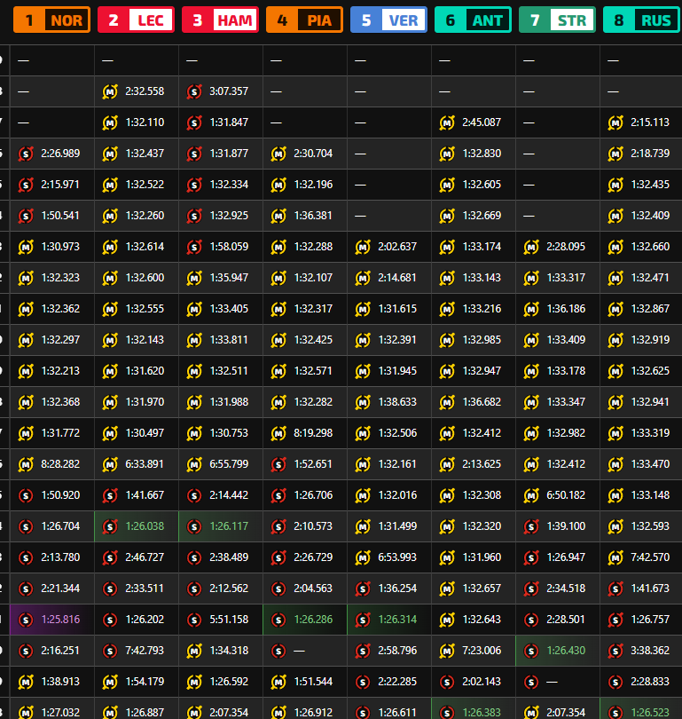
Task: Click green lap time 1:26.314
Action: (397, 620)
